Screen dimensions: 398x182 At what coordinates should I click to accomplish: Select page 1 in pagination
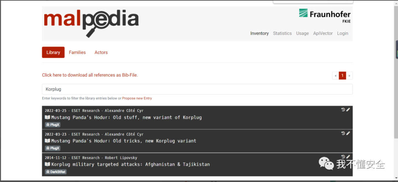click(x=342, y=76)
